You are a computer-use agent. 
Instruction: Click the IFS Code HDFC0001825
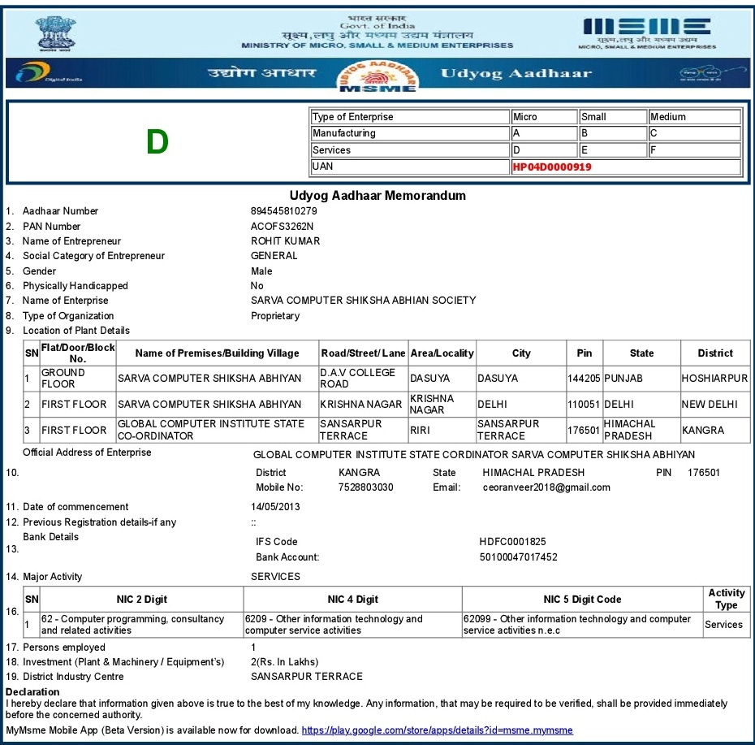pos(512,542)
